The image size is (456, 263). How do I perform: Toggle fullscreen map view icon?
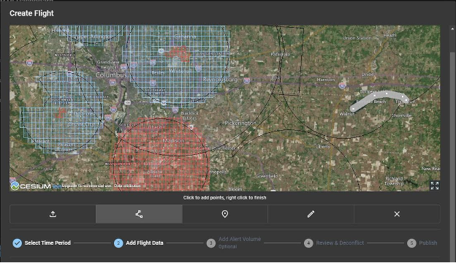pos(435,186)
